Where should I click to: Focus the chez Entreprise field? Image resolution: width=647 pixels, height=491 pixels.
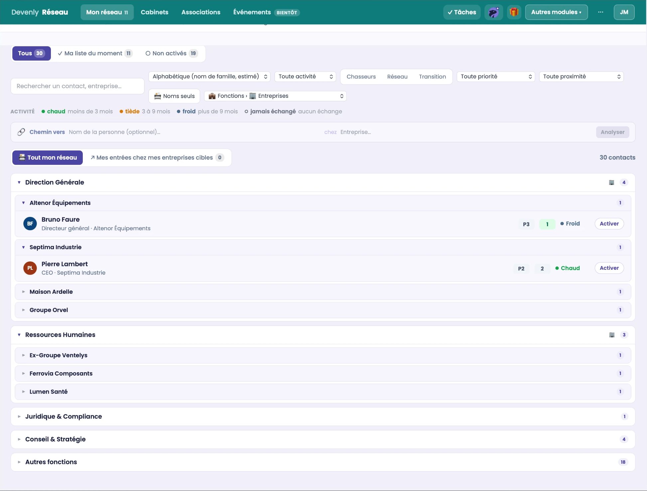point(465,132)
